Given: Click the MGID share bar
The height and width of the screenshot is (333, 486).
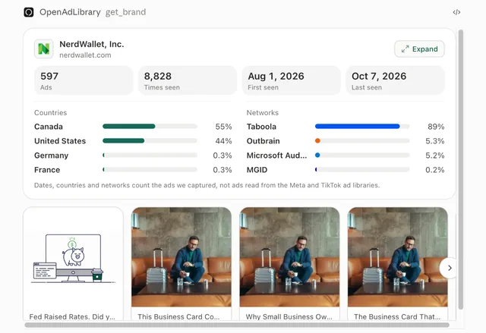Looking at the screenshot, I should pos(362,170).
